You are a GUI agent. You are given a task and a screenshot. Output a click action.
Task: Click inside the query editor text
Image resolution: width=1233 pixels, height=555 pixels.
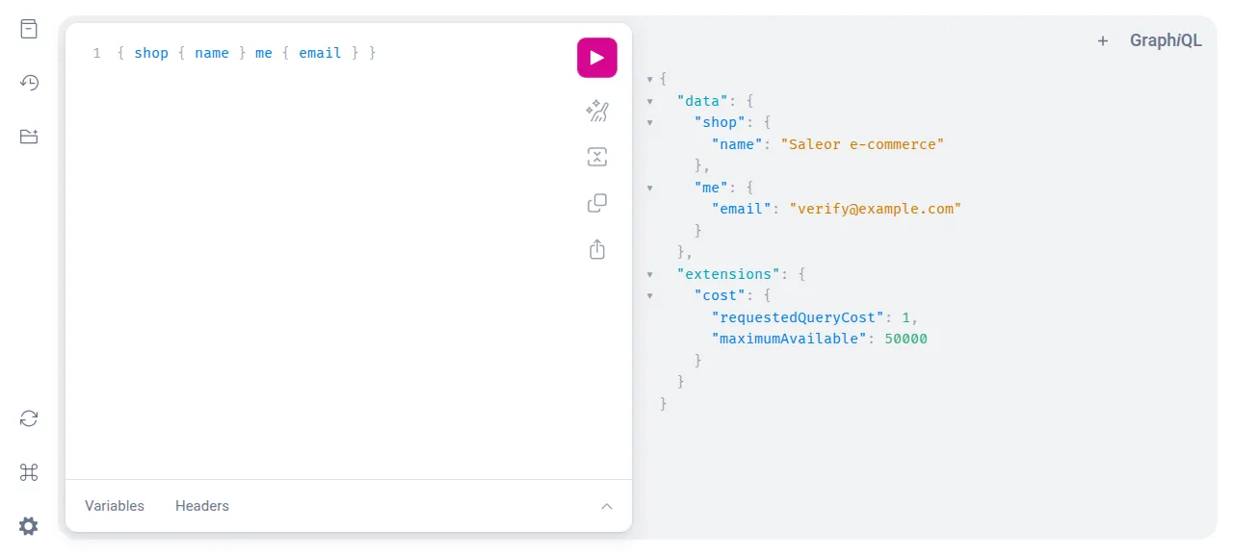(x=246, y=53)
